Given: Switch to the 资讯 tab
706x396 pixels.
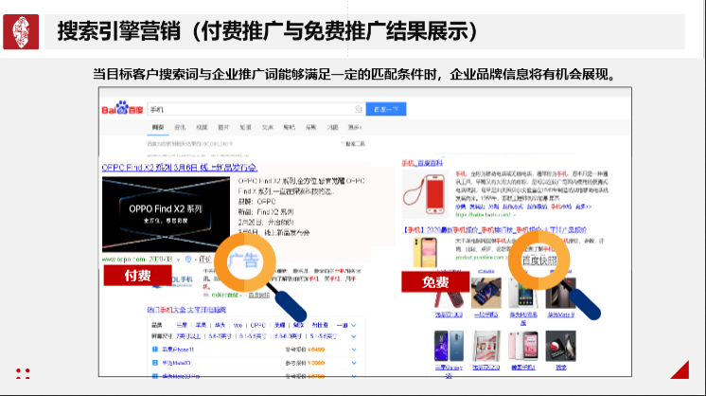Looking at the screenshot, I should [180, 128].
